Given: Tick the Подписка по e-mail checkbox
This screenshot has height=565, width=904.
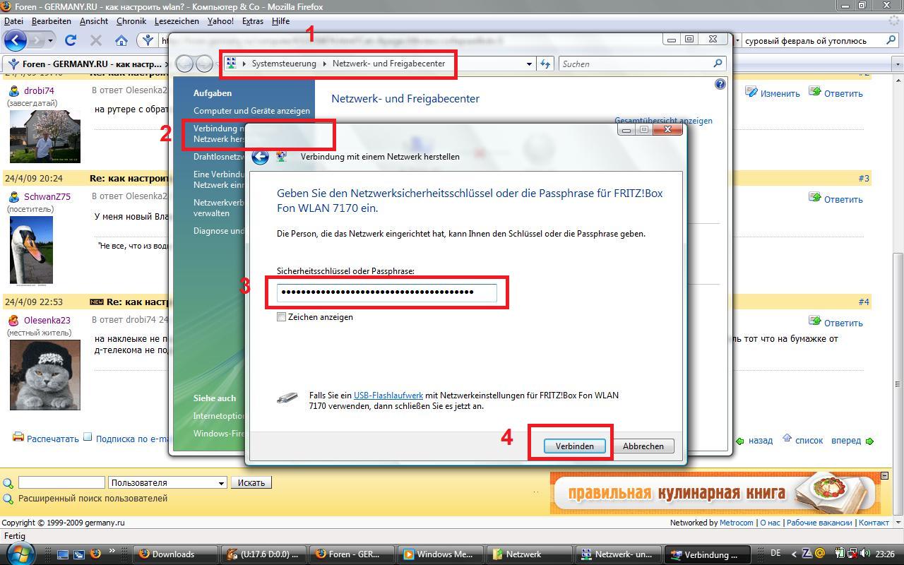Looking at the screenshot, I should tap(88, 437).
